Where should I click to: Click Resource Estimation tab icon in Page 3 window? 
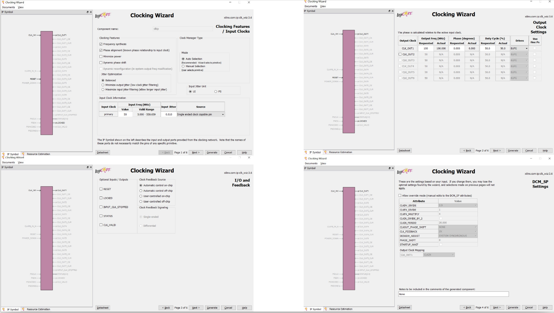tap(23, 309)
